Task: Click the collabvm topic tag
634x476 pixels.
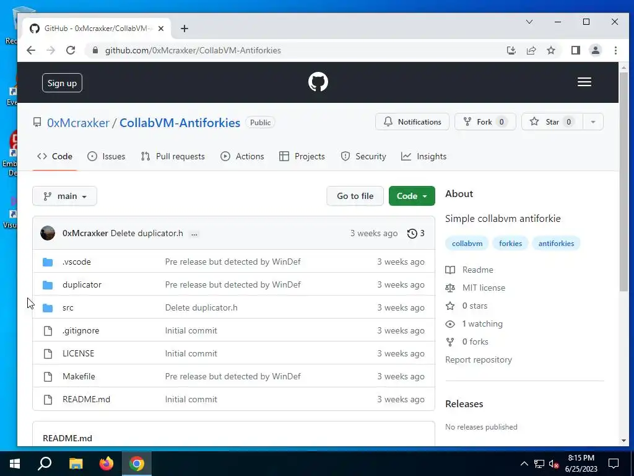Action: 467,243
